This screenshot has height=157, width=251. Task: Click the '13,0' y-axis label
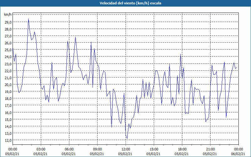click(x=8, y=133)
